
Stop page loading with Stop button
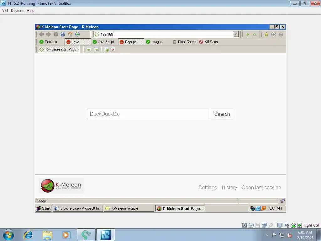tap(56, 34)
